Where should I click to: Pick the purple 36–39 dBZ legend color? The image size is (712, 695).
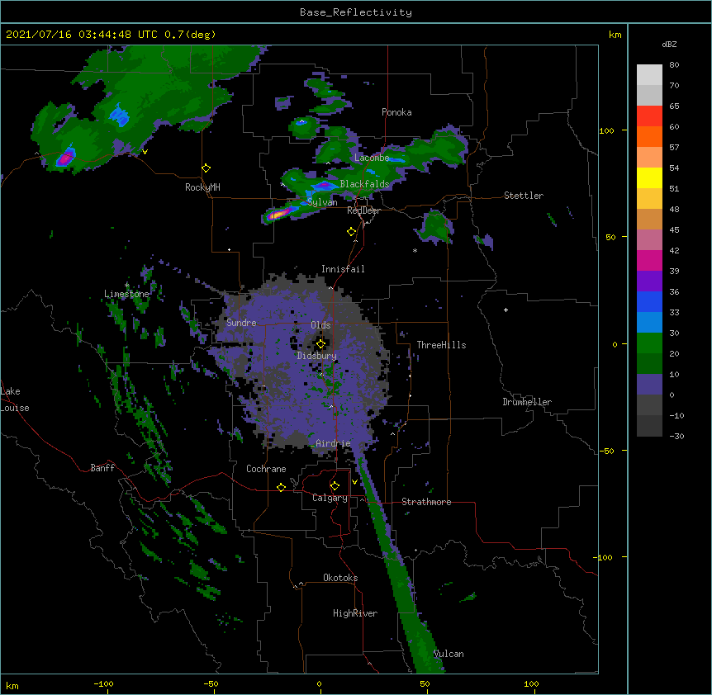[x=649, y=281]
